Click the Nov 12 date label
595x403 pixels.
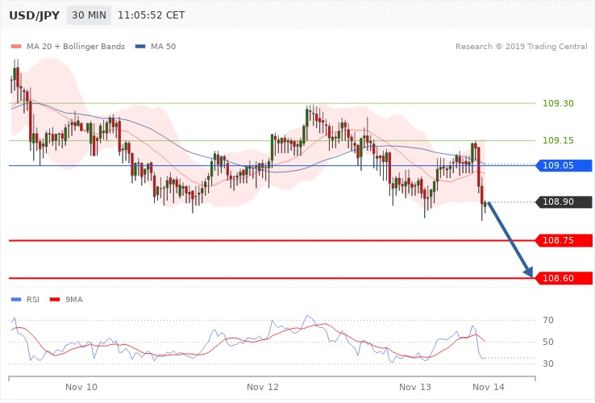tap(263, 388)
